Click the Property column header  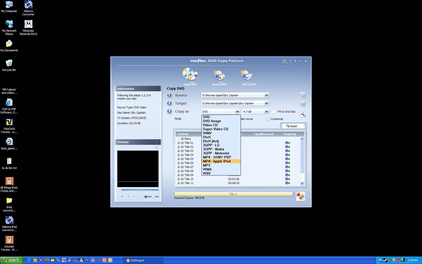click(293, 134)
